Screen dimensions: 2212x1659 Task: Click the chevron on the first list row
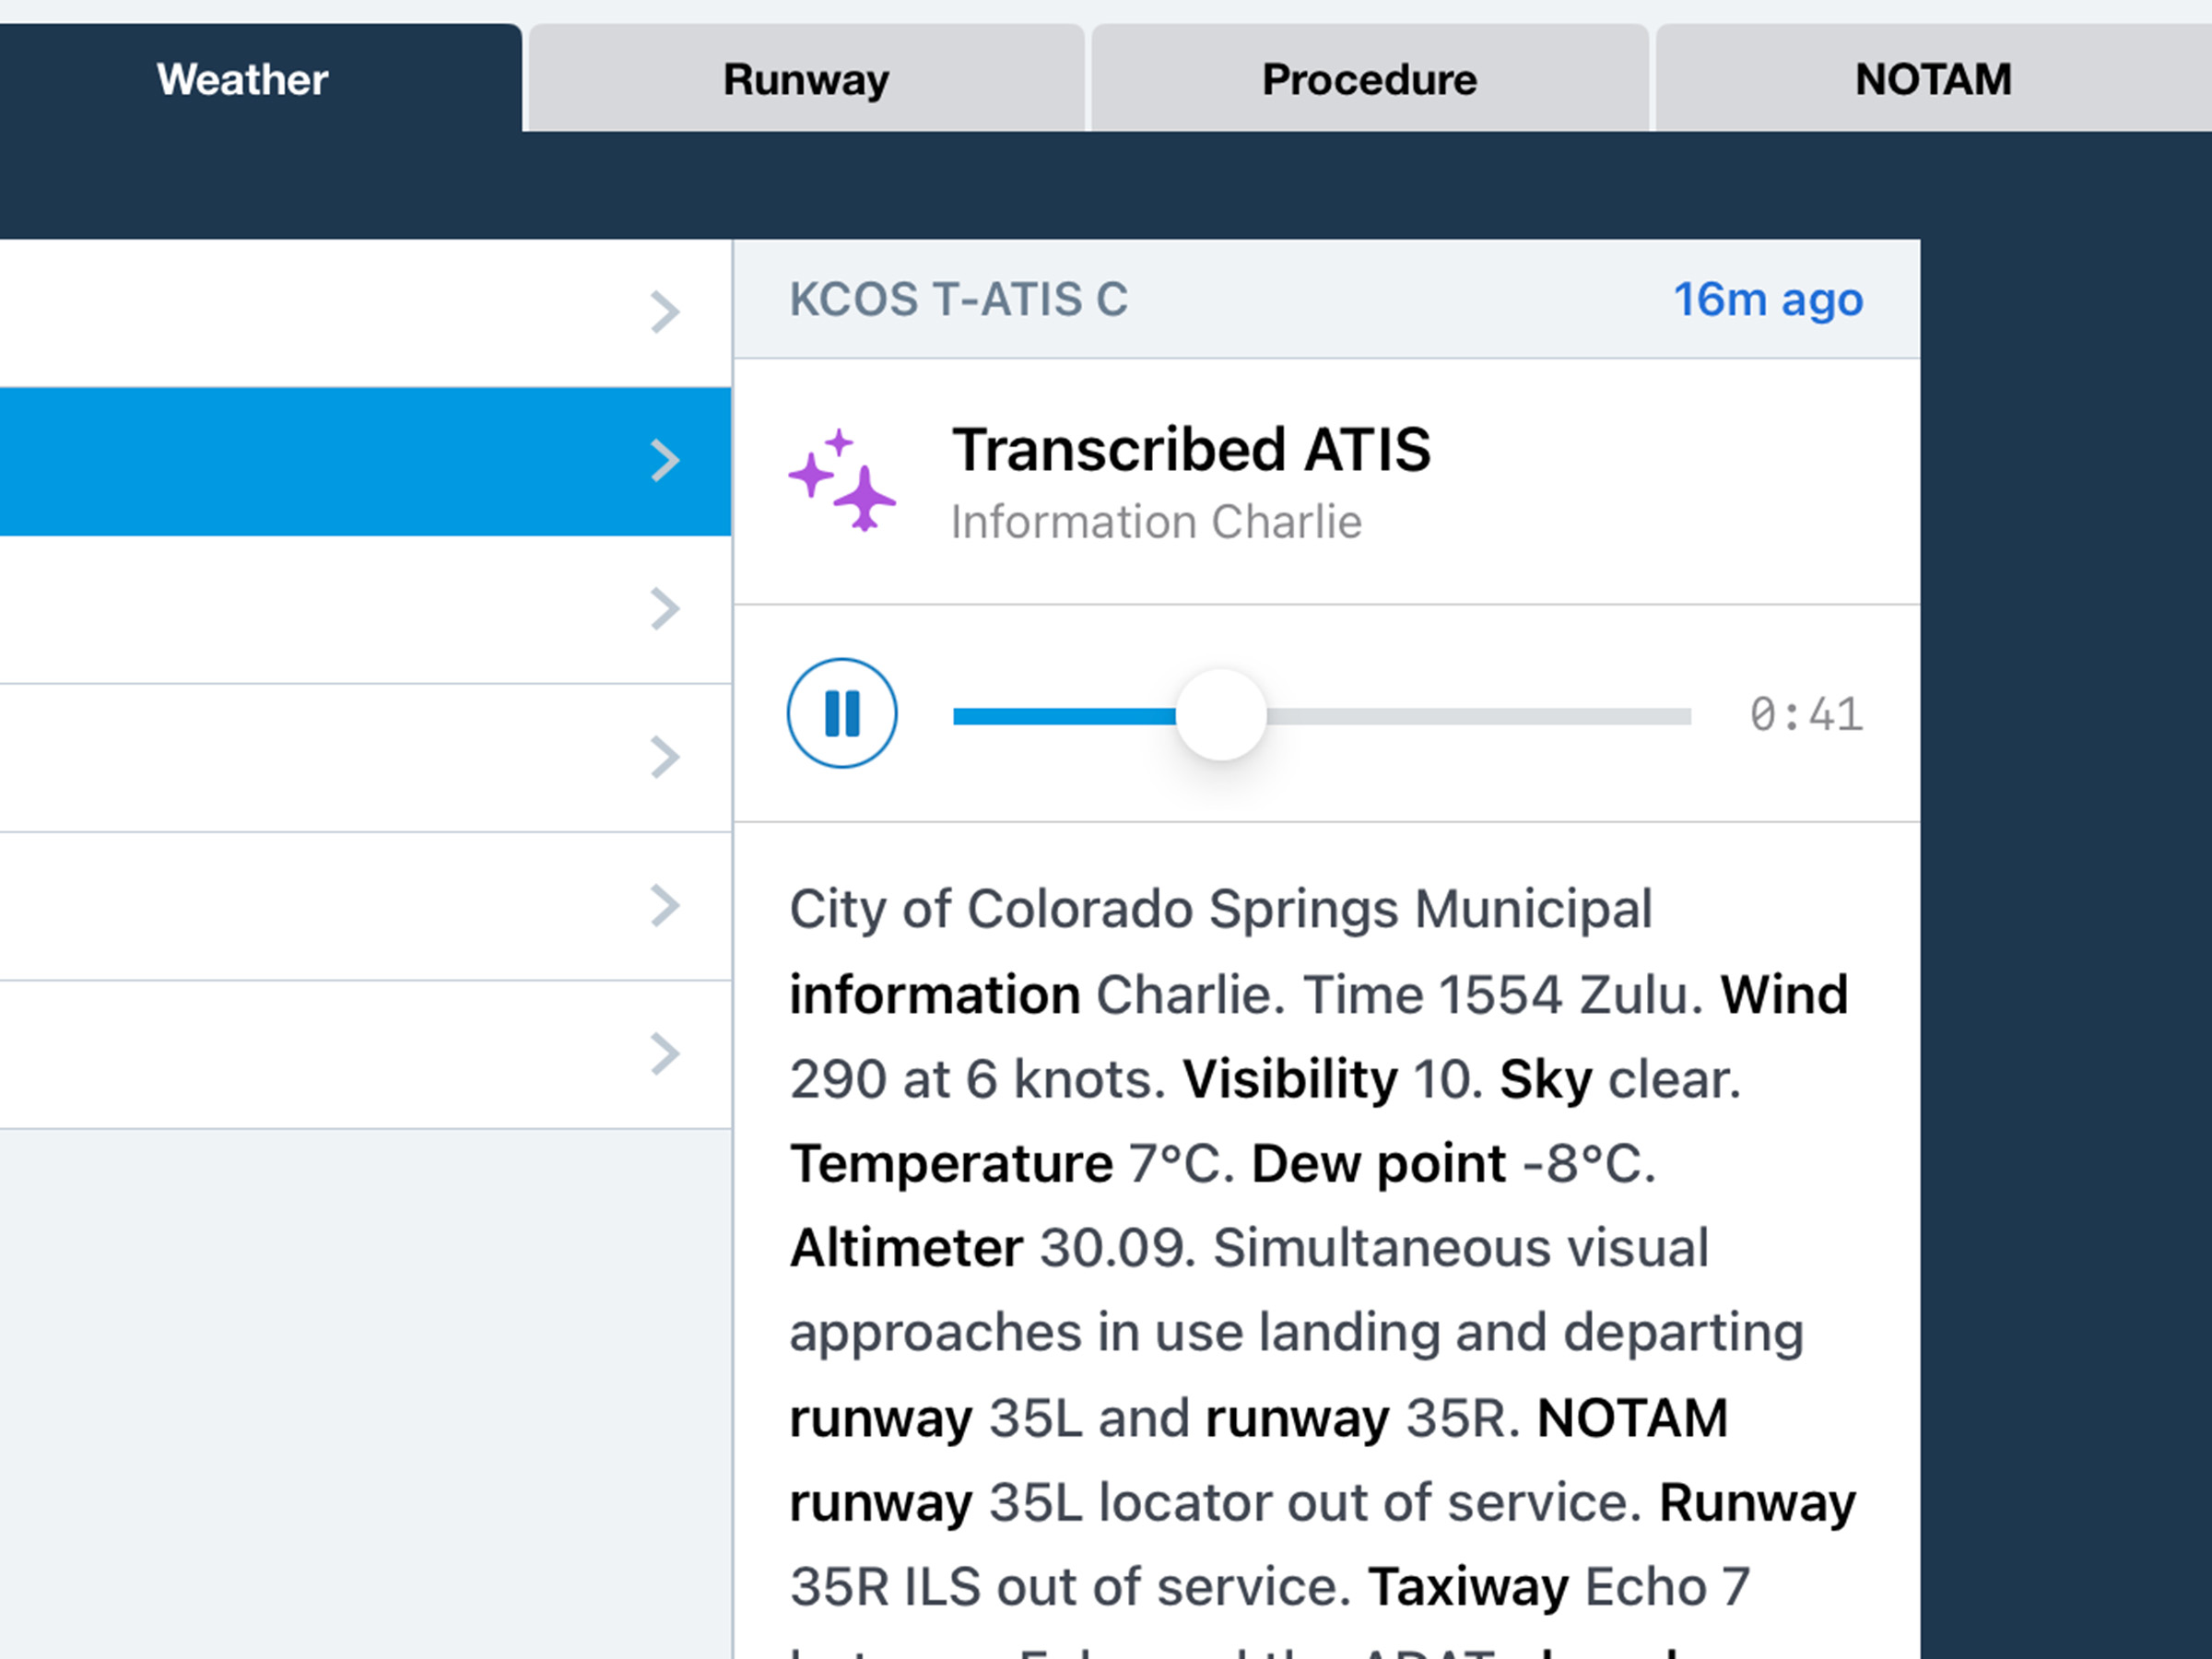[x=665, y=312]
